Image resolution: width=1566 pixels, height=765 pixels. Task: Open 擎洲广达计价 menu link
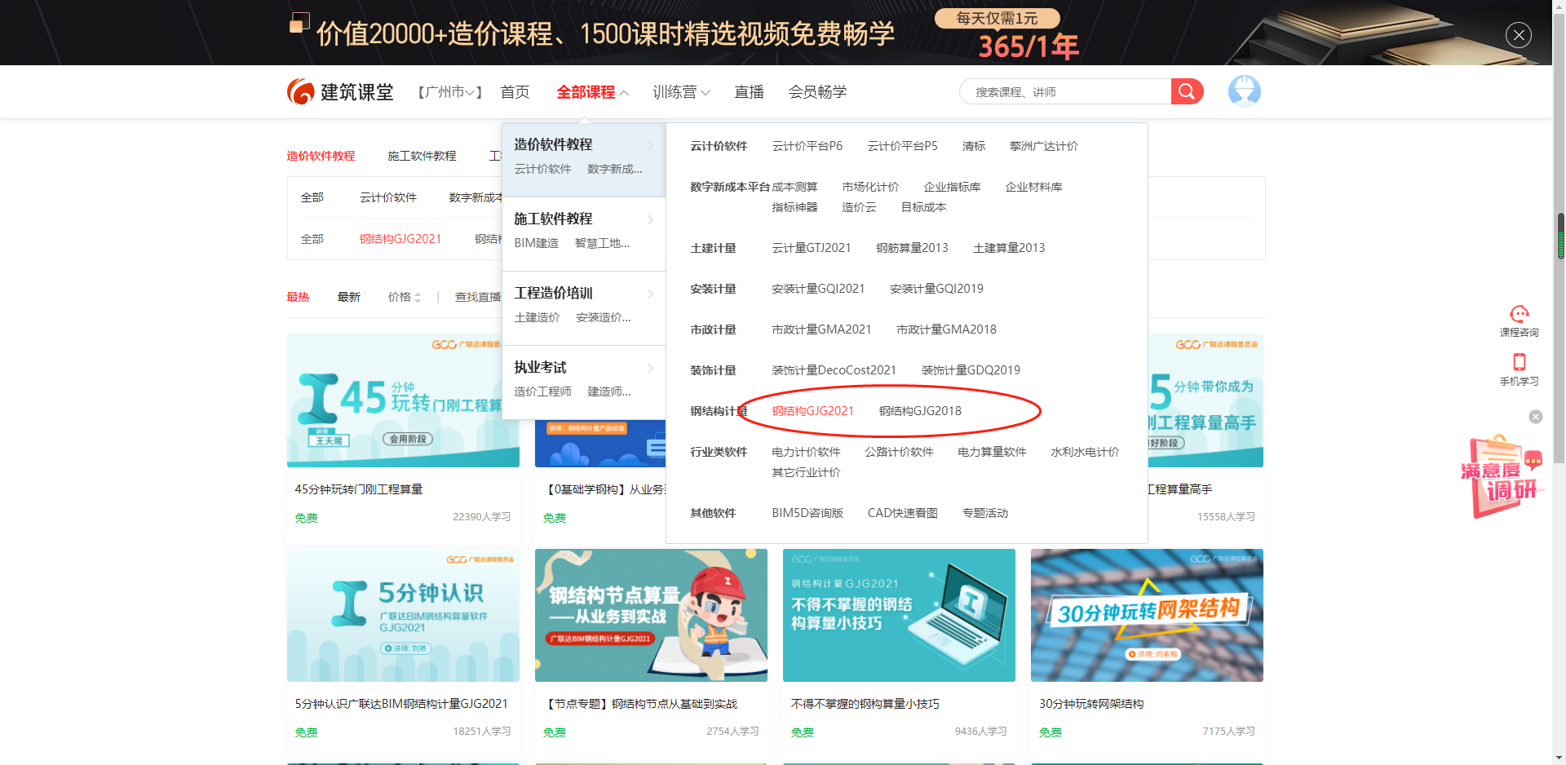click(1044, 146)
